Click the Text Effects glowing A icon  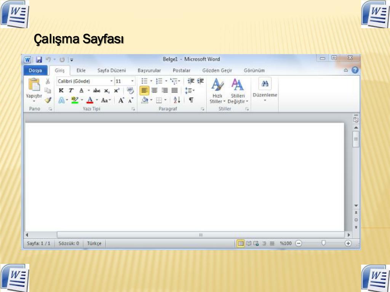(x=61, y=100)
